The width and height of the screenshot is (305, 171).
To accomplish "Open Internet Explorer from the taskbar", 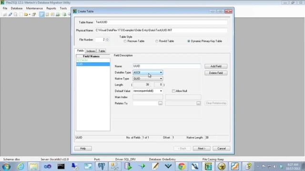I will pyautogui.click(x=20, y=166).
